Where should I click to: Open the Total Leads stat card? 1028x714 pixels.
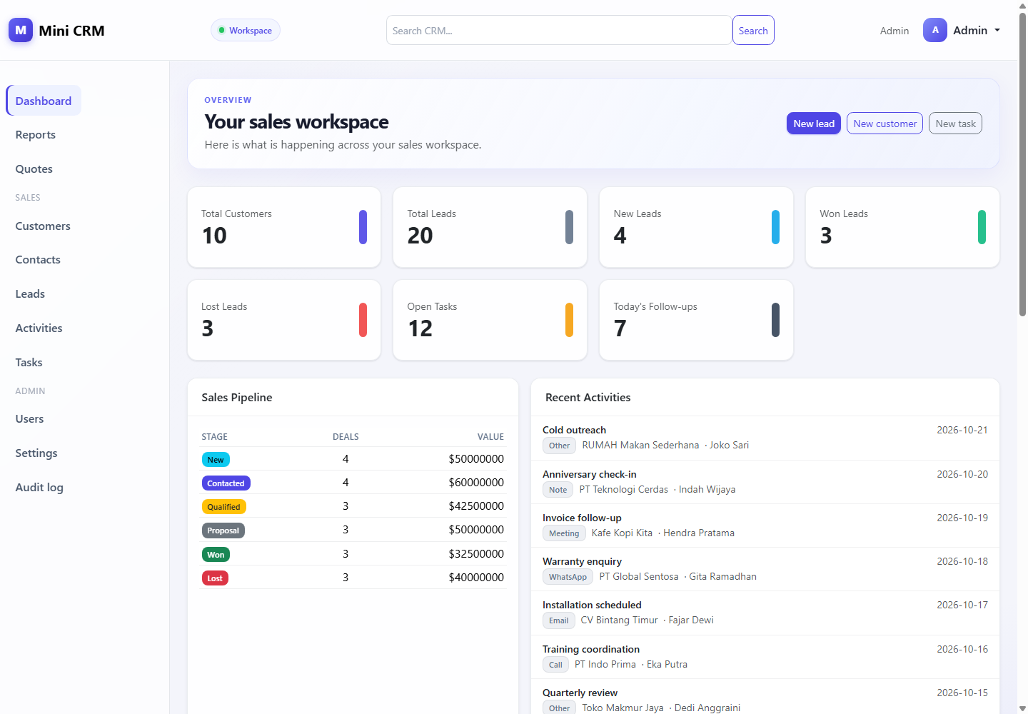(490, 227)
